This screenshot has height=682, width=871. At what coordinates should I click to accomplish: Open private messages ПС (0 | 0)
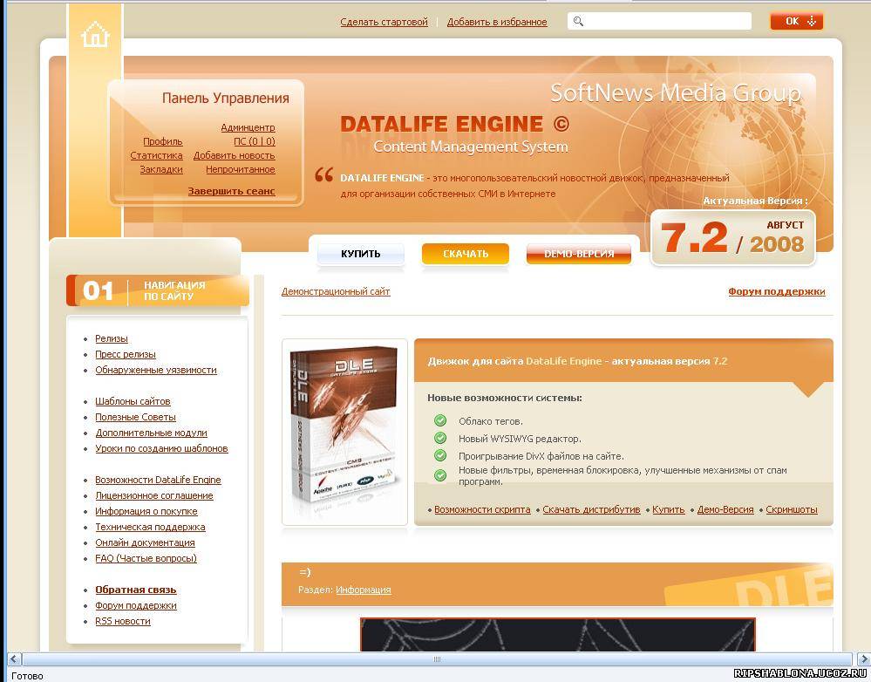coord(255,141)
